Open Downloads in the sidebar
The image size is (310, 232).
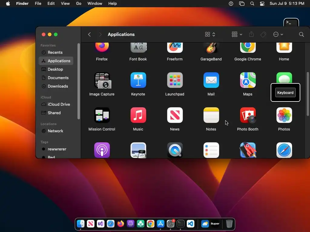coord(56,86)
